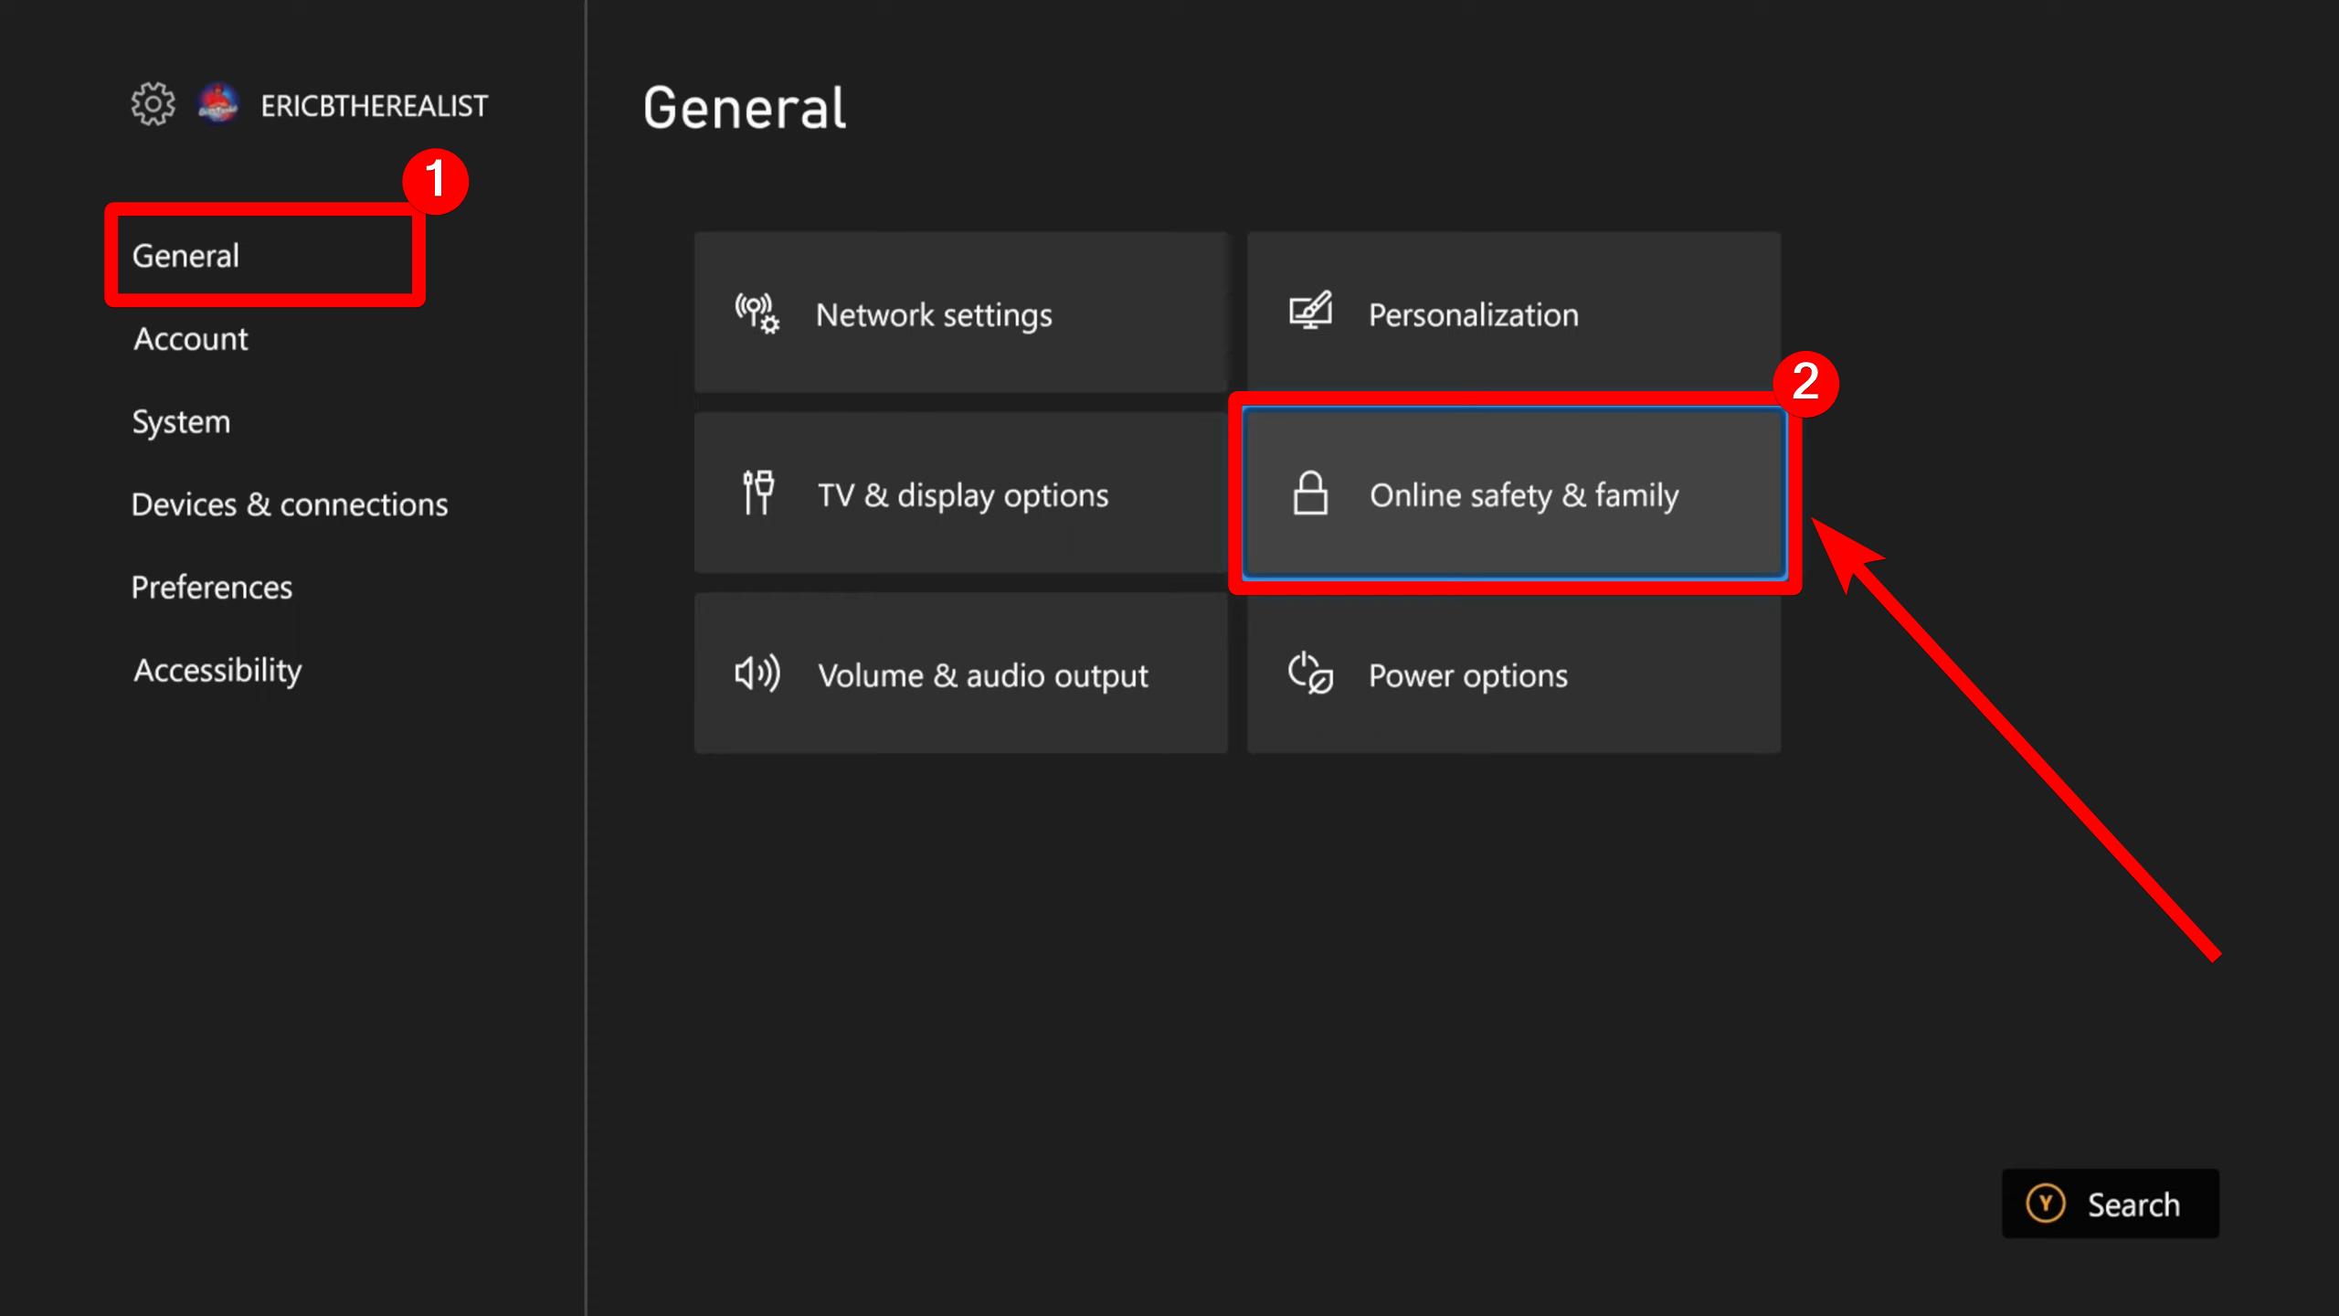Viewport: 2339px width, 1316px height.
Task: Open the Account settings category
Action: pyautogui.click(x=190, y=339)
